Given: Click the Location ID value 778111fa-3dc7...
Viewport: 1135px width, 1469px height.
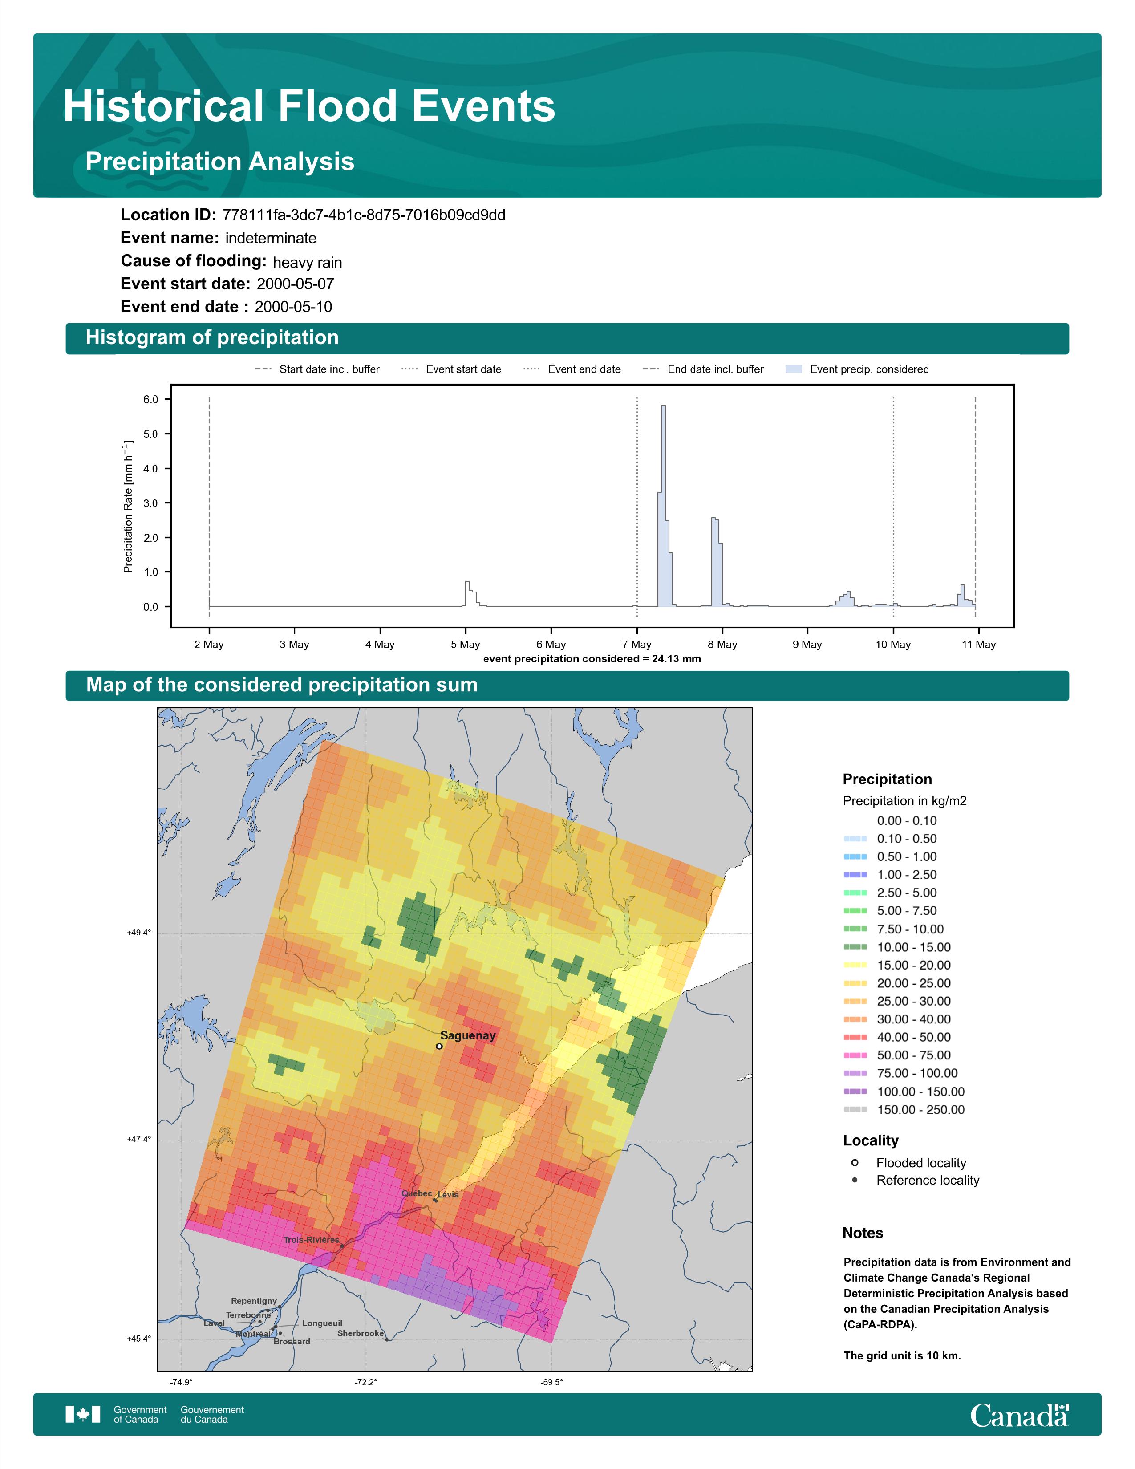Looking at the screenshot, I should coord(364,215).
